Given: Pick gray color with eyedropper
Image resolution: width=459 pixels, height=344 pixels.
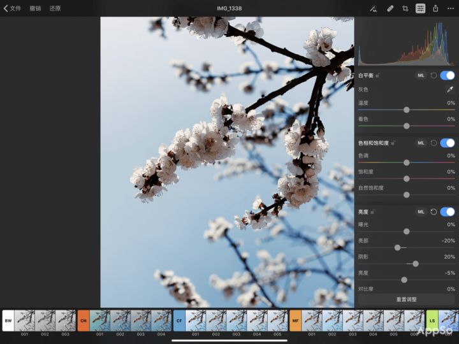Looking at the screenshot, I should (449, 90).
